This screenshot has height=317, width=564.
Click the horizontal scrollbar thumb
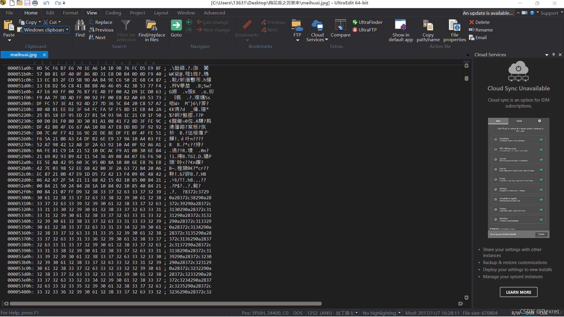tap(166, 303)
